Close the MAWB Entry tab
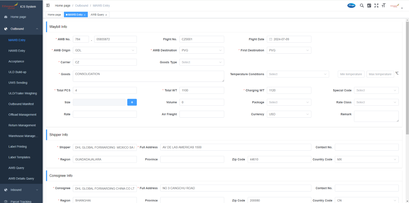The image size is (409, 203). (85, 15)
